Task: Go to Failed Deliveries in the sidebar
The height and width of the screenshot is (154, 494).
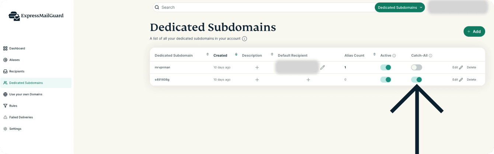Action: pos(21,117)
